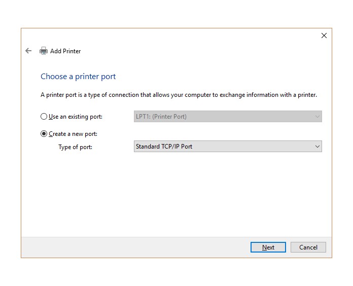Click the printer port description sentence
Screen dimensions: 353x286
[x=179, y=95]
